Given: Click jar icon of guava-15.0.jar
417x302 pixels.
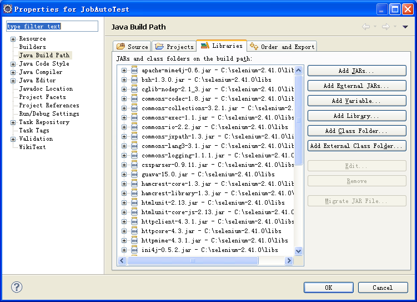Looking at the screenshot, I should tap(134, 174).
